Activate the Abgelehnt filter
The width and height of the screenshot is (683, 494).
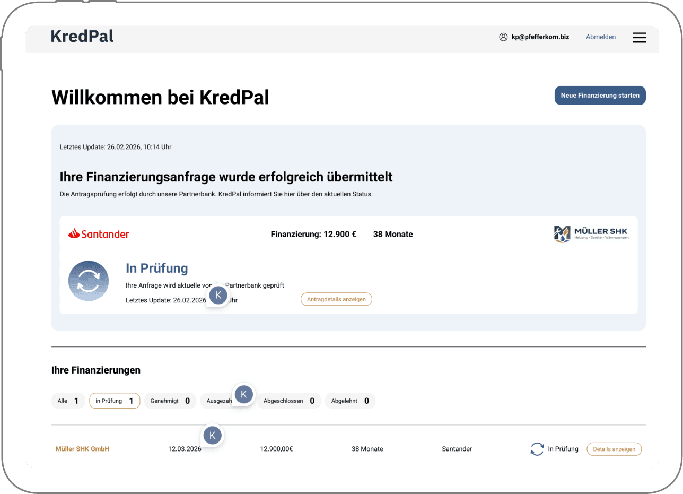point(350,401)
